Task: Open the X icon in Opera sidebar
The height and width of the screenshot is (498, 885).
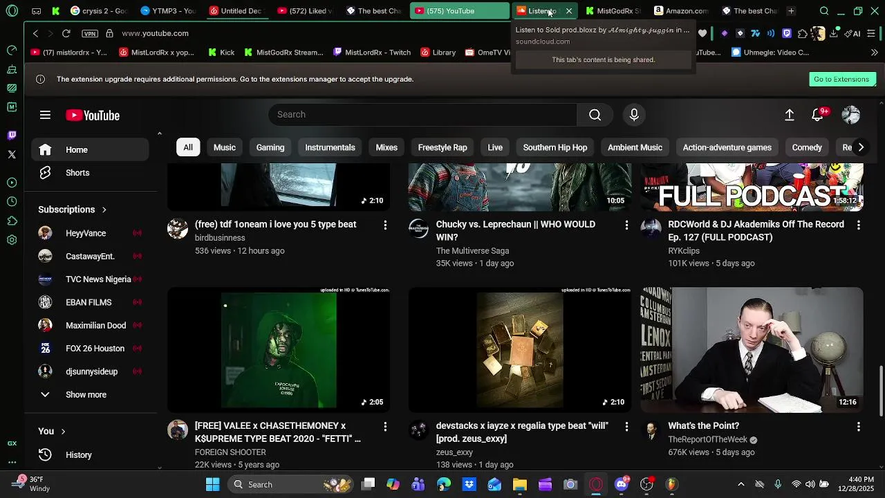Action: coord(12,154)
